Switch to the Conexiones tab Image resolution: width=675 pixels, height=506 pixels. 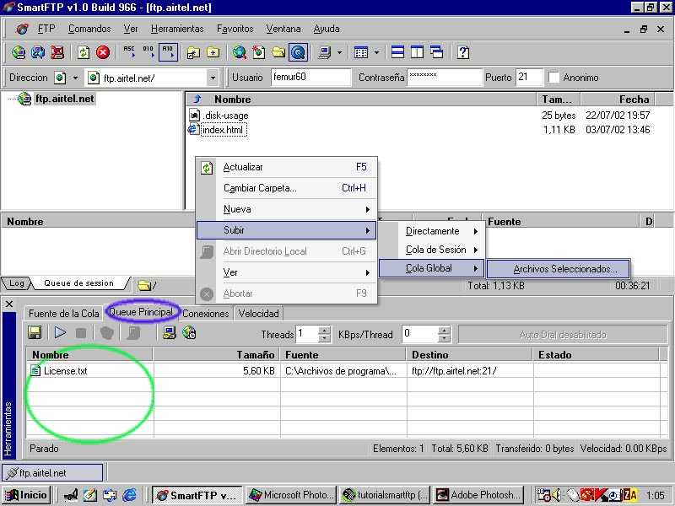[x=206, y=313]
